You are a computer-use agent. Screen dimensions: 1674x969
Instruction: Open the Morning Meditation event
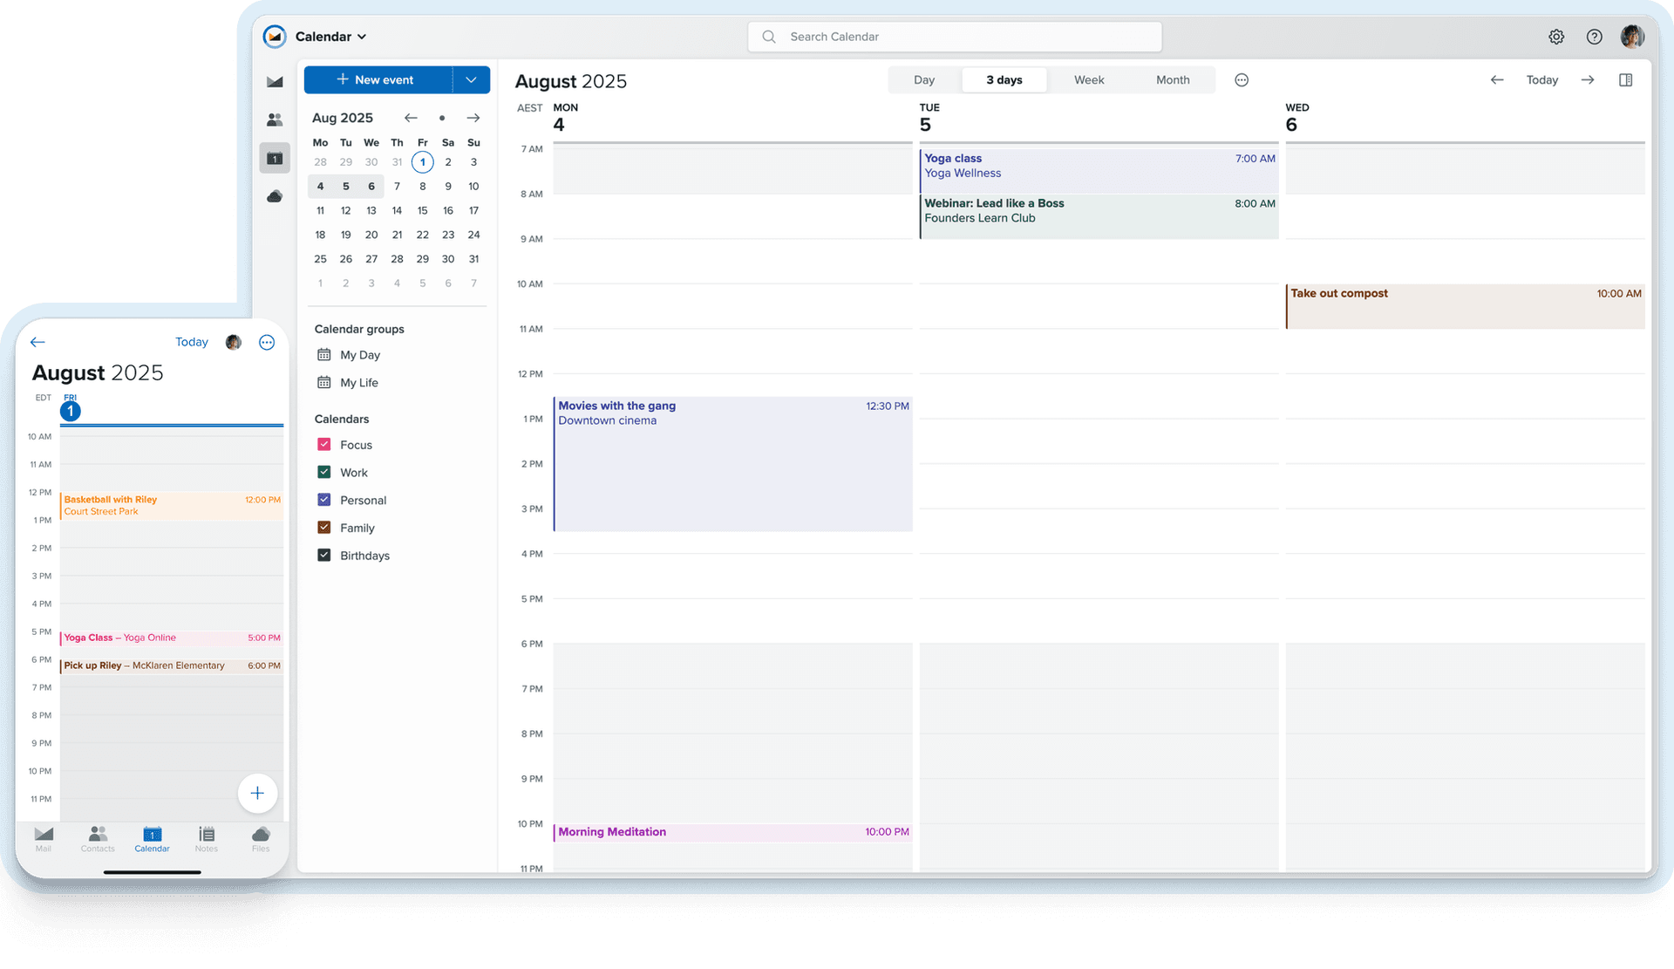click(733, 832)
